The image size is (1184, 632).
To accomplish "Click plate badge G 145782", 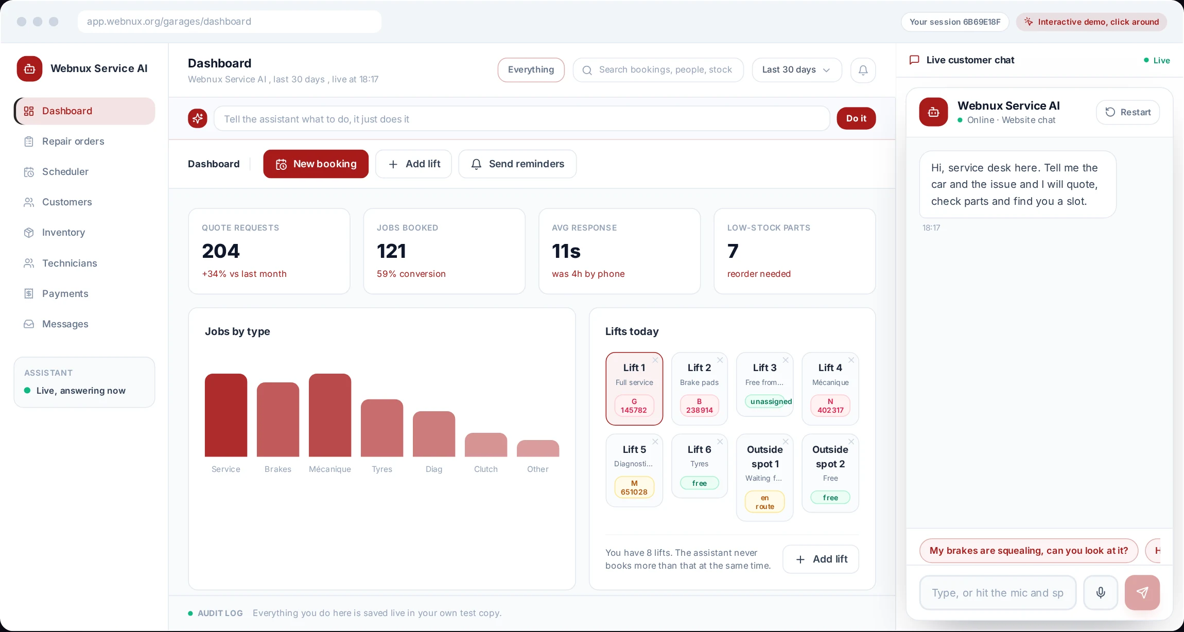I will tap(634, 406).
